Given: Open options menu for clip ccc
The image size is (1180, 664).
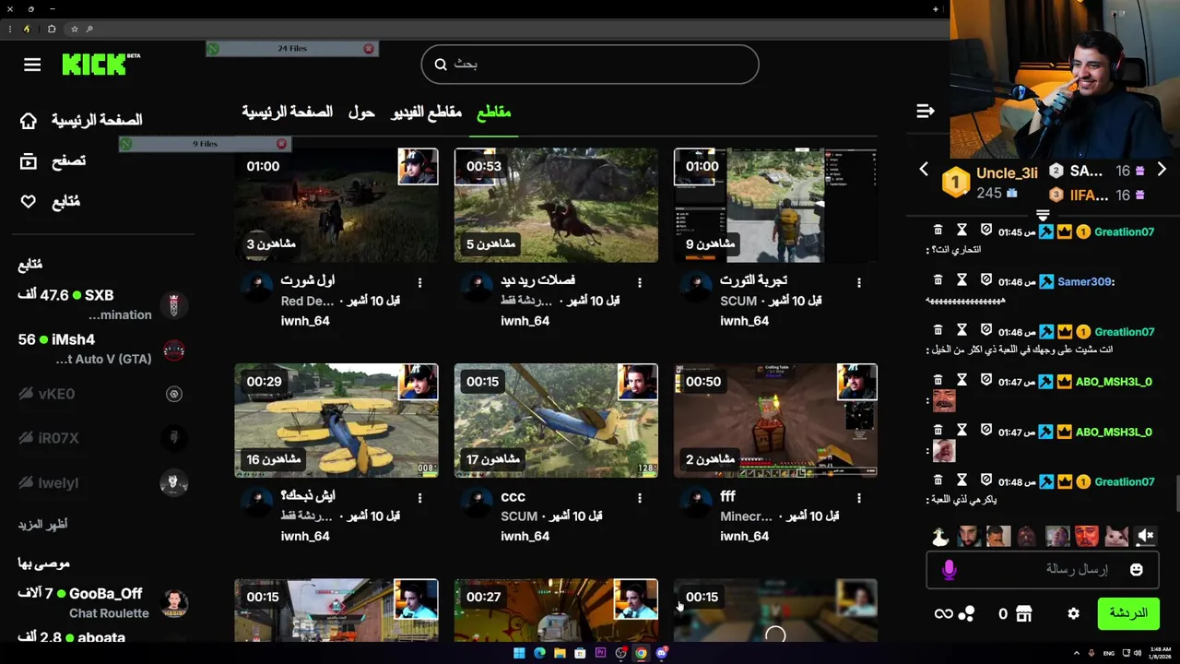Looking at the screenshot, I should click(x=639, y=498).
